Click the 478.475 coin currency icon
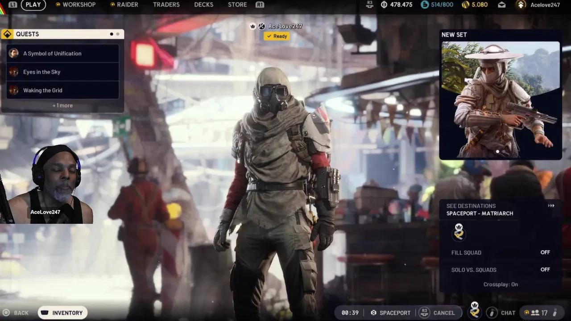Screen dimensions: 571x321 [384, 5]
